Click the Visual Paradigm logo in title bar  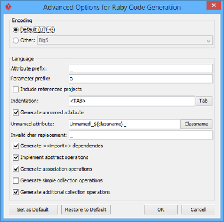tap(8, 7)
